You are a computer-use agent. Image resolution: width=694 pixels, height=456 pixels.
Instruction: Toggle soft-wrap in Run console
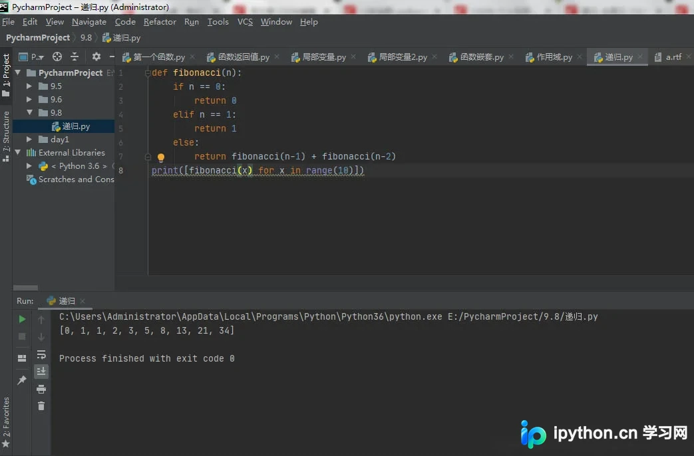pos(41,354)
